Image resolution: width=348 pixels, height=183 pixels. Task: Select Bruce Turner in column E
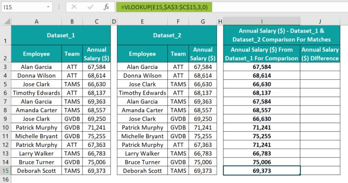coord(142,162)
